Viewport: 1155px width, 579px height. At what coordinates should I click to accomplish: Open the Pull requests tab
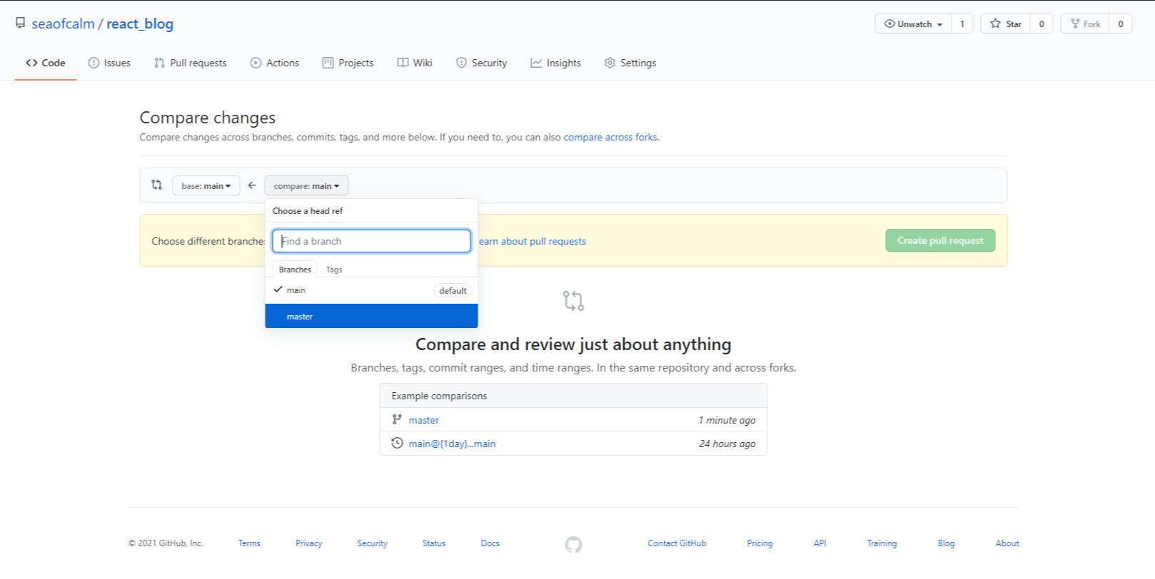pos(190,63)
